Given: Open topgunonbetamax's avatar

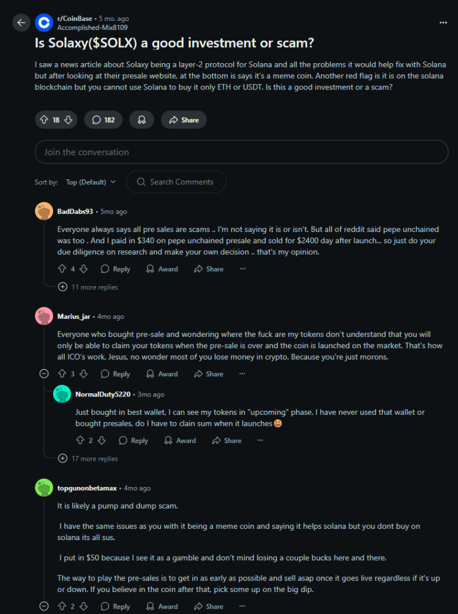Looking at the screenshot, I should click(x=44, y=488).
